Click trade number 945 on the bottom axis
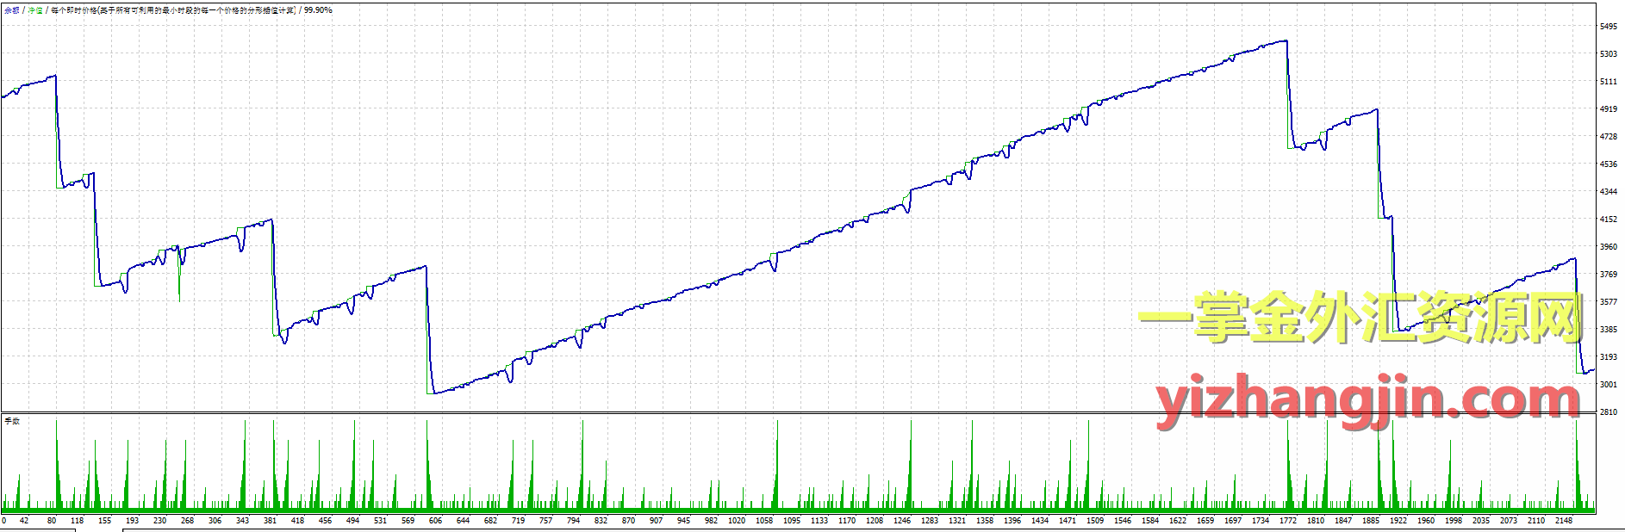The width and height of the screenshot is (1625, 532). tap(683, 521)
